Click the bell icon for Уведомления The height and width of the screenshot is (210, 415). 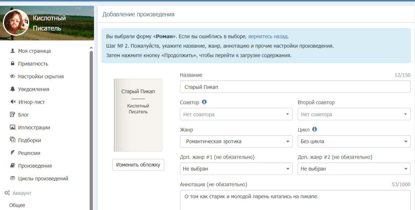[x=12, y=89]
